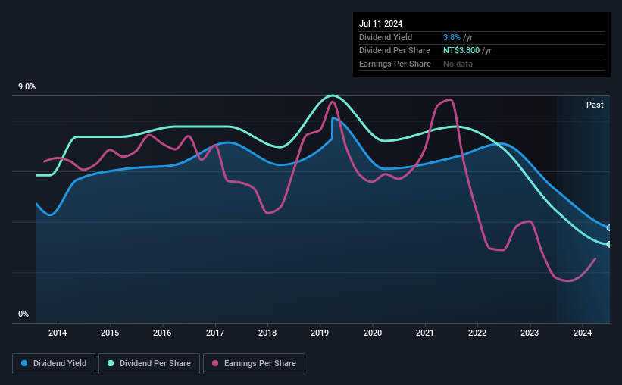Click the 2022 x-axis label
Viewport: 622px width, 385px height.
point(477,333)
